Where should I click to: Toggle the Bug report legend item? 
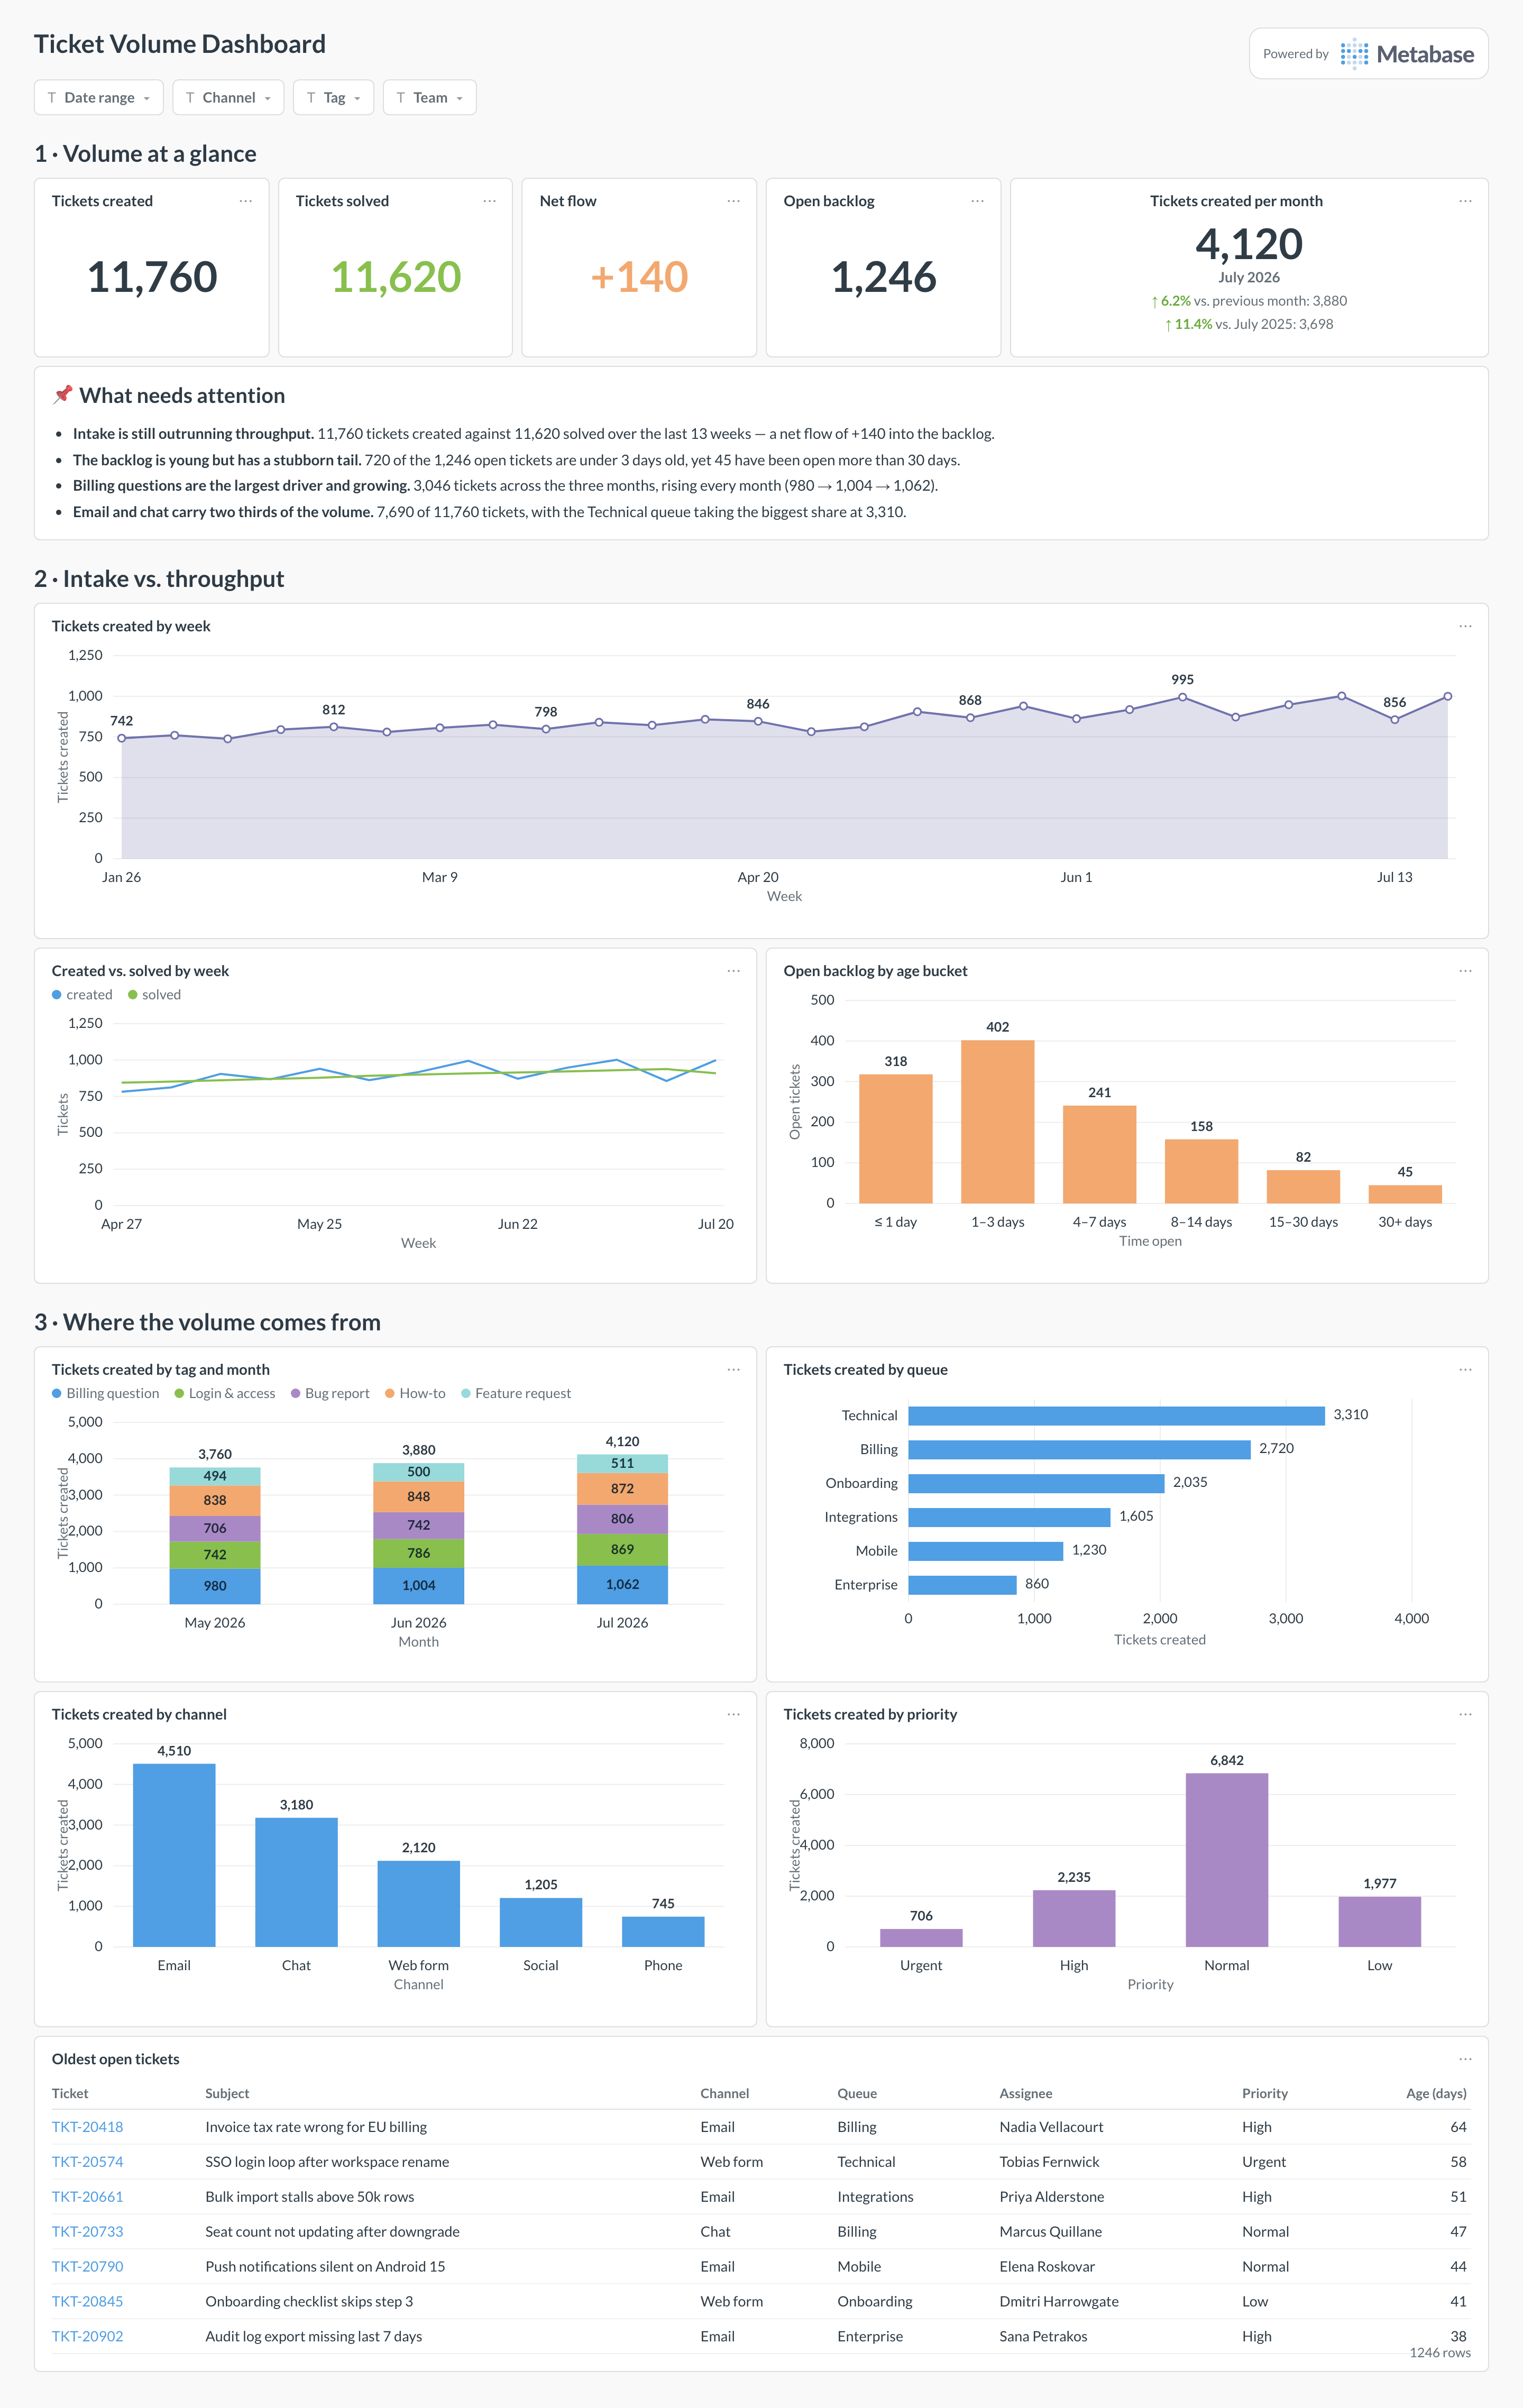(330, 1393)
